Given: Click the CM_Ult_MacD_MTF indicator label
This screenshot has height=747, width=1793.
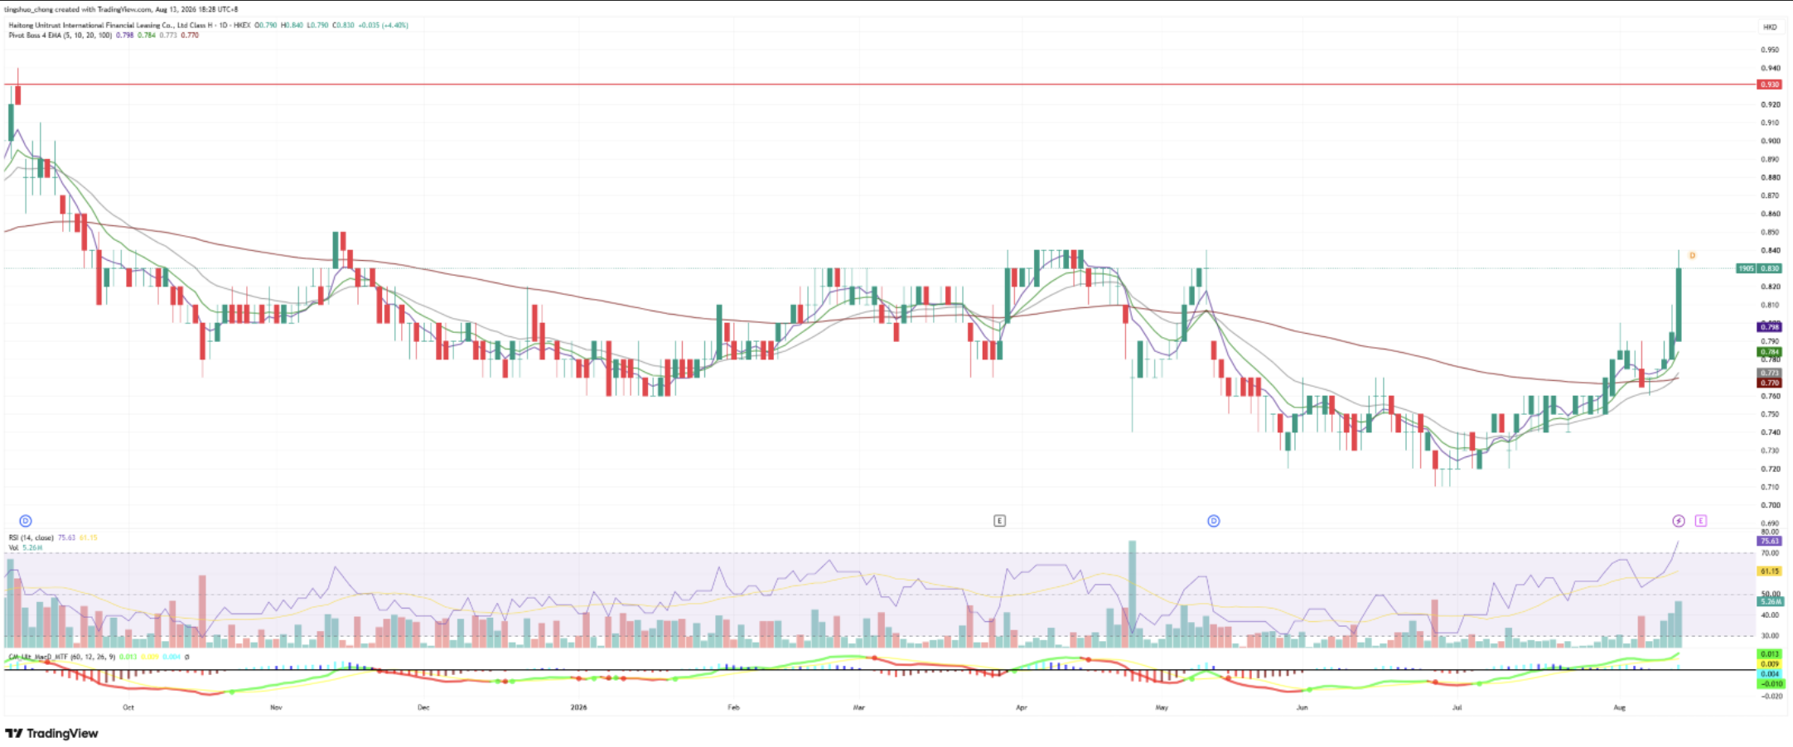Looking at the screenshot, I should (x=61, y=657).
